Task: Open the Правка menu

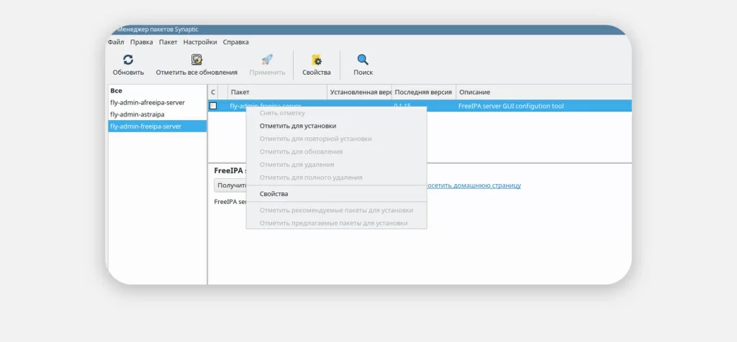Action: [x=142, y=42]
